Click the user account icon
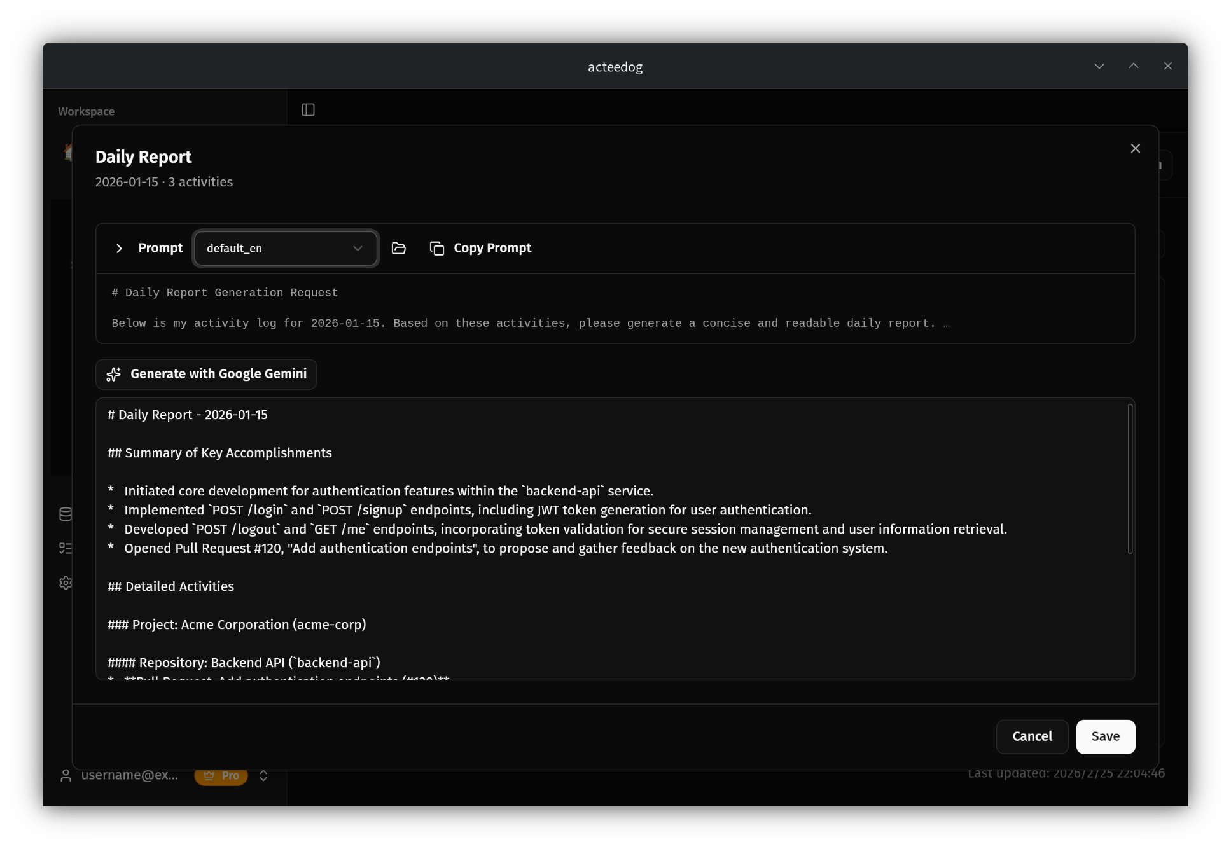Viewport: 1231px width, 849px height. click(66, 776)
